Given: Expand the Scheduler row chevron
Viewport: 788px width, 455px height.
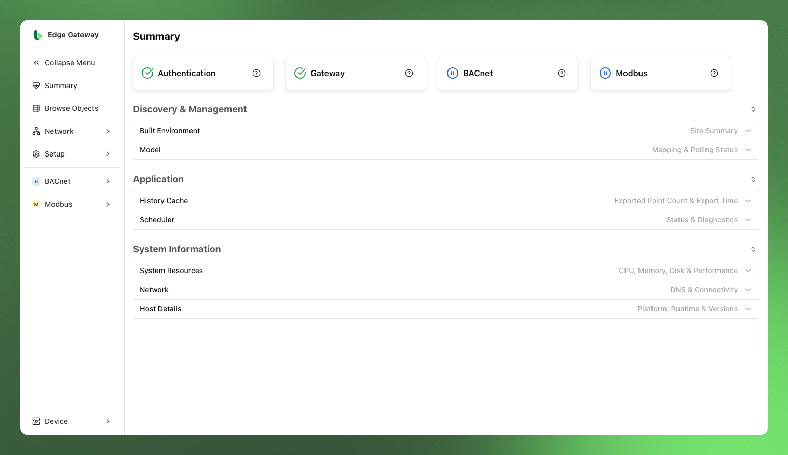Looking at the screenshot, I should click(749, 220).
